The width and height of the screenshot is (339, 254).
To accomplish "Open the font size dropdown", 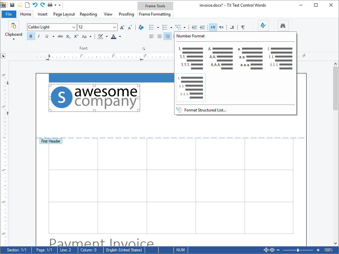I will point(115,27).
